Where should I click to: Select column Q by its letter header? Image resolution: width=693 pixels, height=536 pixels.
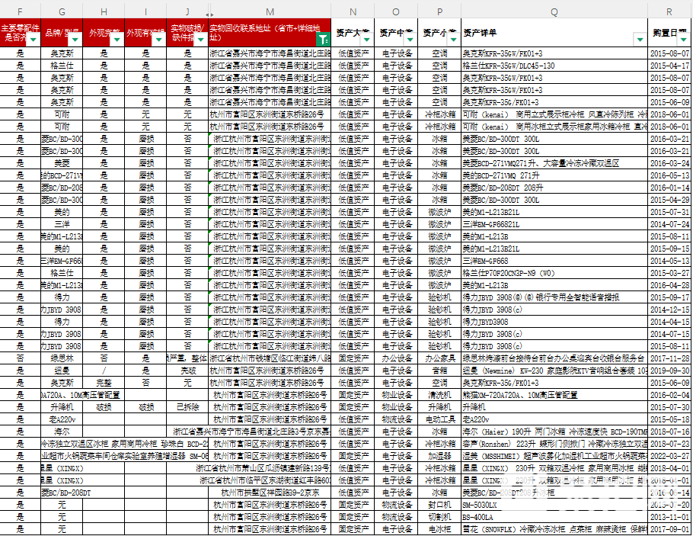(554, 11)
